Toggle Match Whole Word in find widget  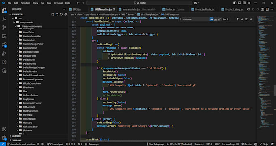click(x=216, y=19)
